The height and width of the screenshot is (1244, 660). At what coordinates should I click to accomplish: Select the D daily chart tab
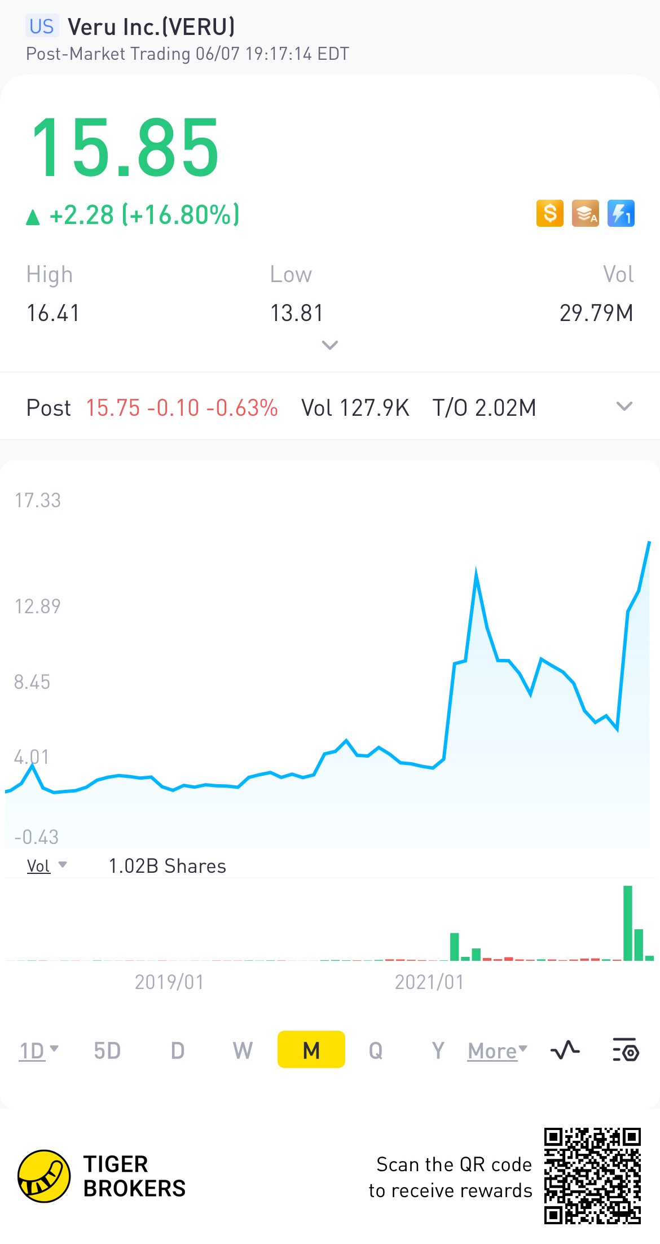[x=178, y=1050]
